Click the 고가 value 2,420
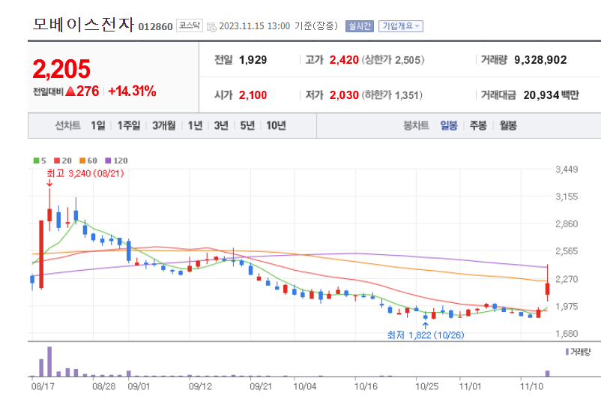This screenshot has height=399, width=601. (344, 60)
